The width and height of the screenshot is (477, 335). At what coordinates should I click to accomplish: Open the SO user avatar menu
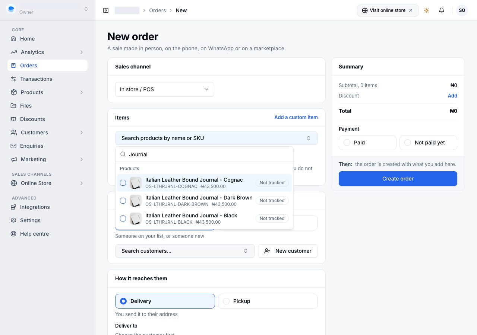(462, 10)
